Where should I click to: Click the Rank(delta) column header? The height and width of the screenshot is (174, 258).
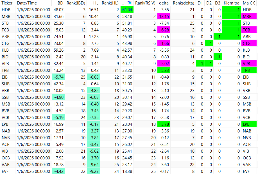coord(184,3)
